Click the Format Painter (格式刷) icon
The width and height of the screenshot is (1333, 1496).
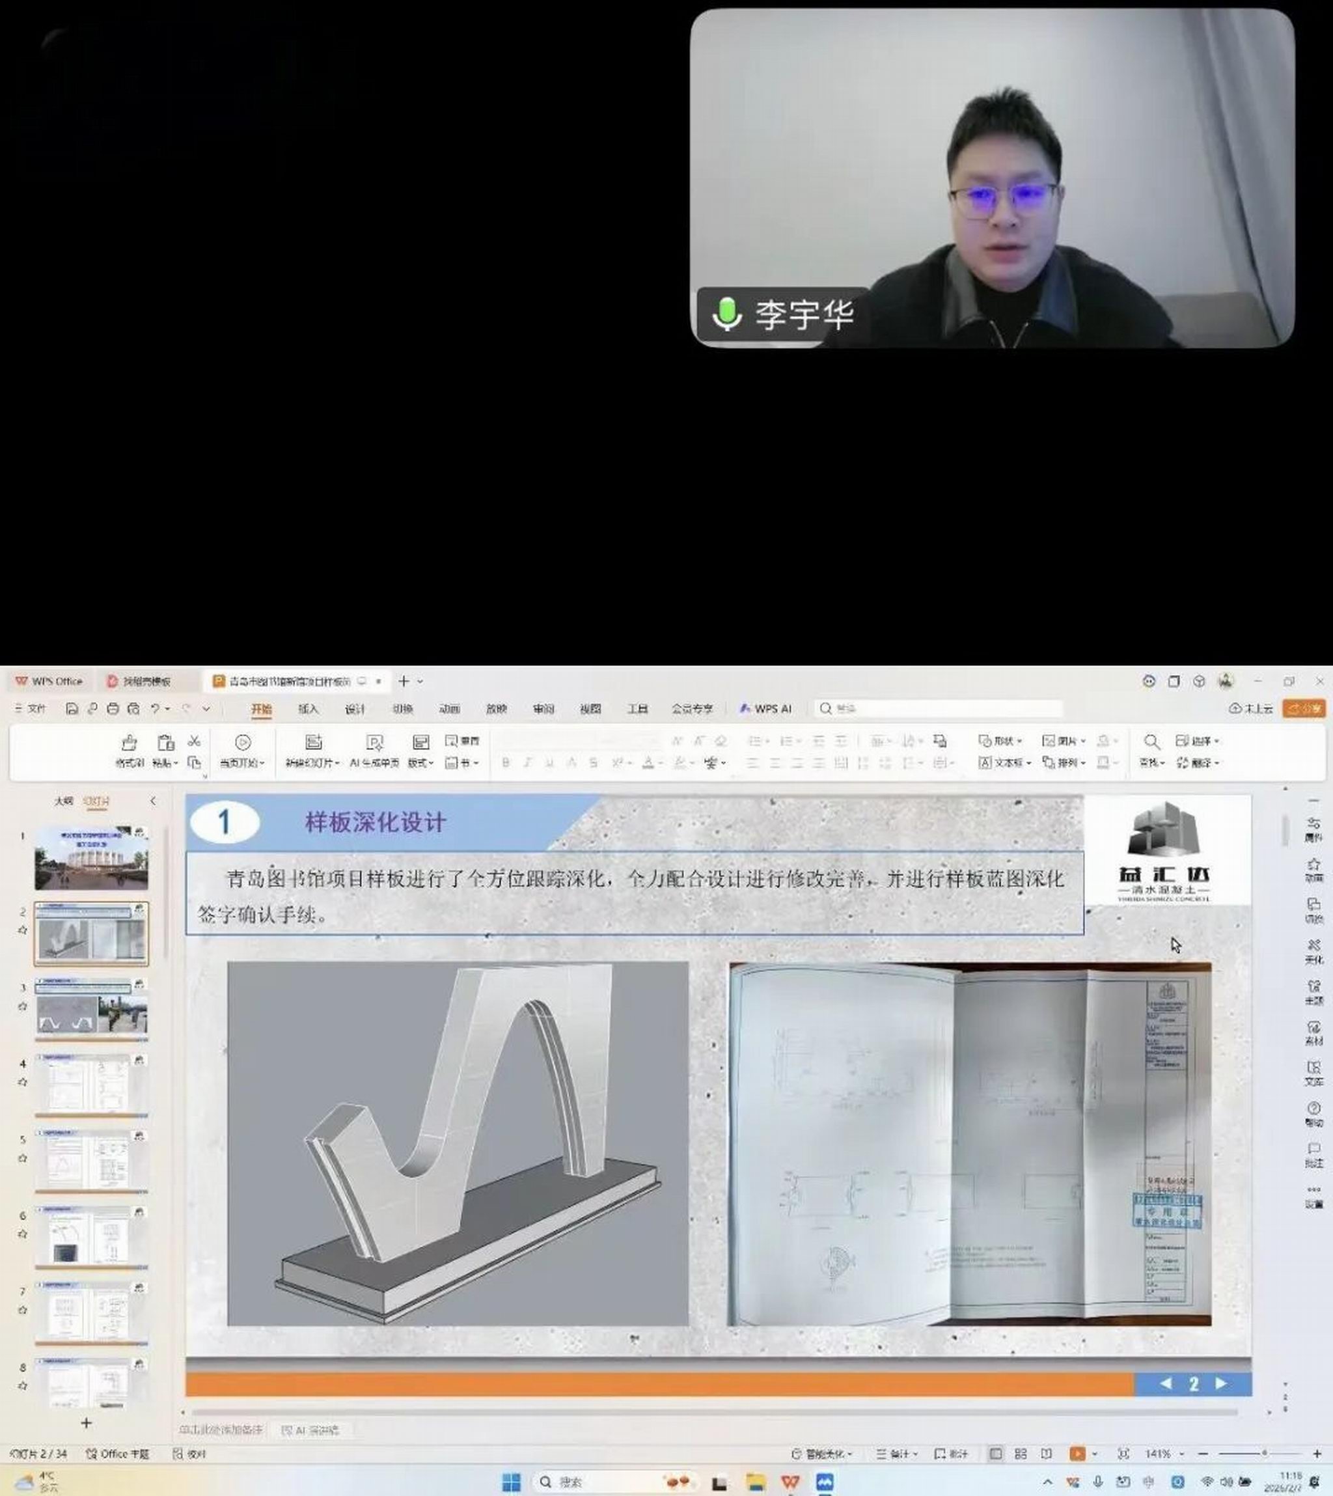[129, 743]
